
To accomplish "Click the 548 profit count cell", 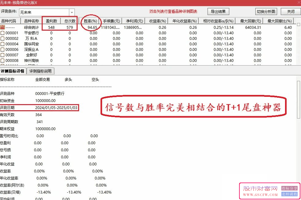I will coord(51,28).
